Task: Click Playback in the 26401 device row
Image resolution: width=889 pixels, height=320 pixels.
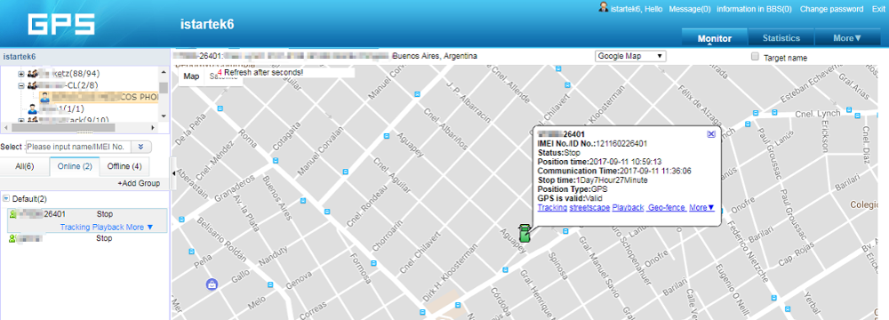Action: point(108,227)
